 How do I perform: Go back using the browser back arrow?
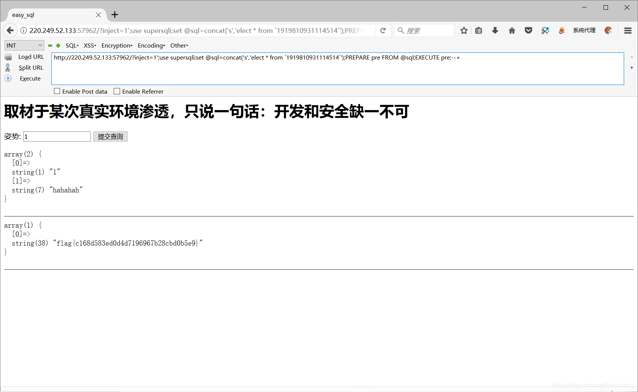[x=10, y=30]
